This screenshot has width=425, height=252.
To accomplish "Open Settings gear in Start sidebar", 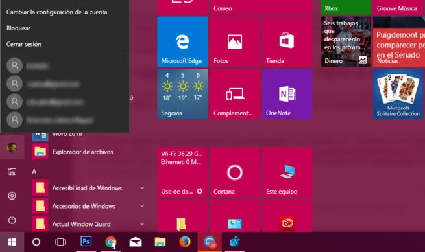I will pos(12,196).
